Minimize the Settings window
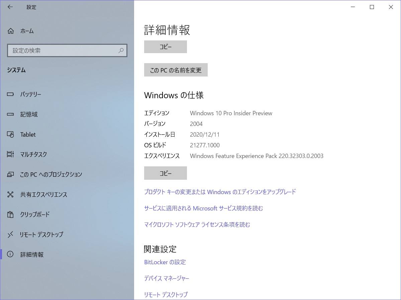401x300 pixels. coord(353,7)
